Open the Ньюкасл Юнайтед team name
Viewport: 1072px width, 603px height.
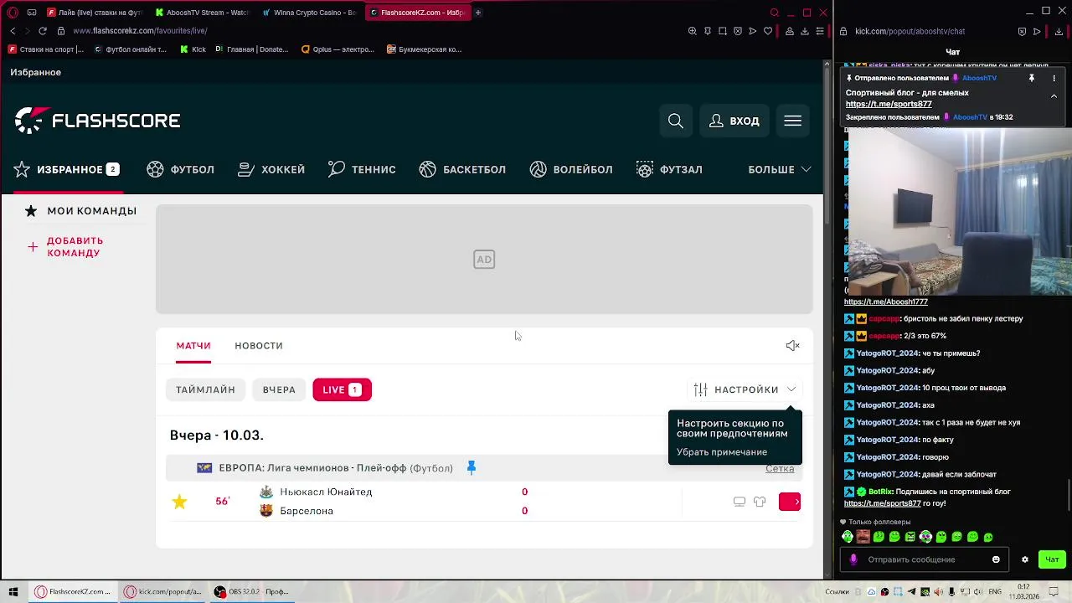[x=326, y=492]
